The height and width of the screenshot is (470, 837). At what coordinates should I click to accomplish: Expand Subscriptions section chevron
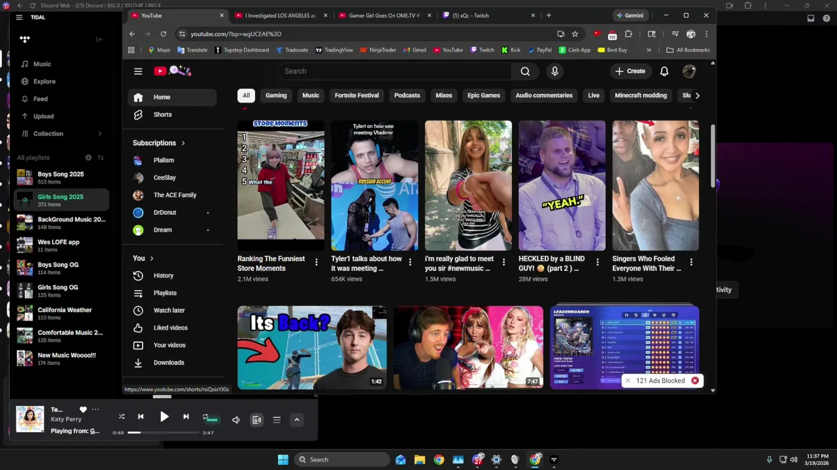coord(183,143)
